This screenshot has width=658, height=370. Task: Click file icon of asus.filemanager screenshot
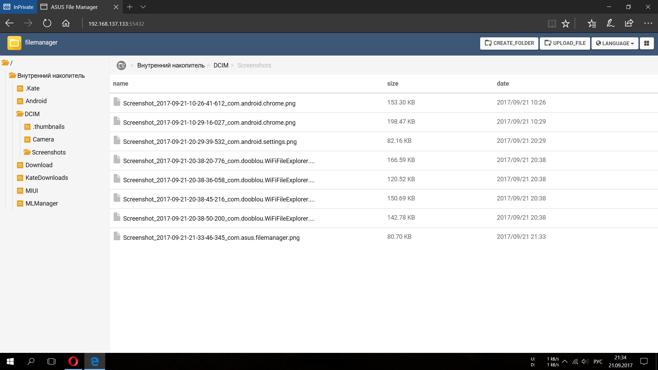(117, 236)
